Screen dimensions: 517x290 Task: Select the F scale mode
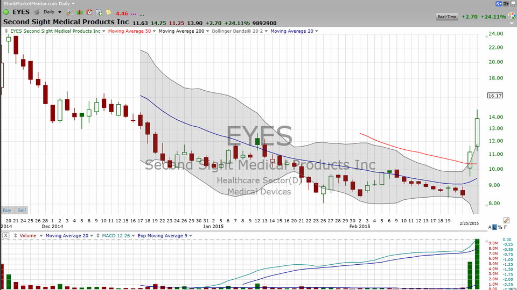(x=506, y=227)
